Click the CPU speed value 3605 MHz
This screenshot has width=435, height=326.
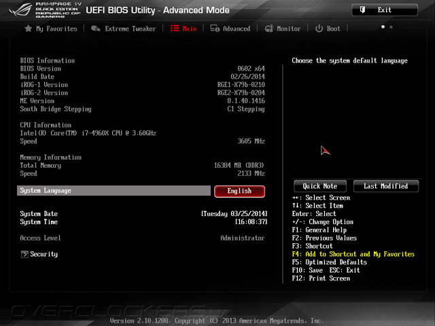(x=251, y=141)
